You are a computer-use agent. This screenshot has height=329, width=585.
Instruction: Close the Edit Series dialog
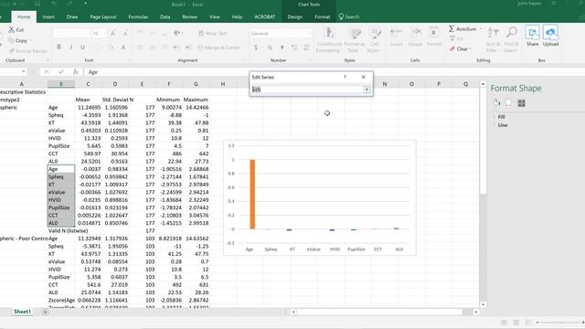364,77
